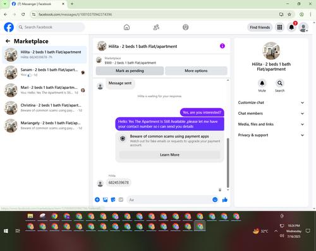Click the 'Yes, are you interested?' message
This screenshot has width=316, height=251.
pyautogui.click(x=202, y=112)
